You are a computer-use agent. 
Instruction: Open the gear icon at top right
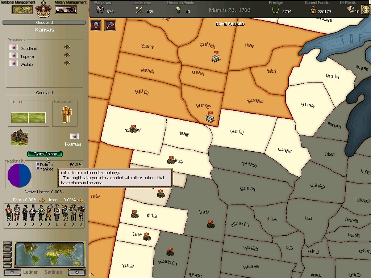(x=366, y=9)
